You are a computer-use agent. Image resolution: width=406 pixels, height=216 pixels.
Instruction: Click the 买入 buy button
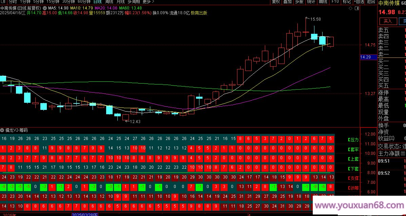tap(388, 21)
